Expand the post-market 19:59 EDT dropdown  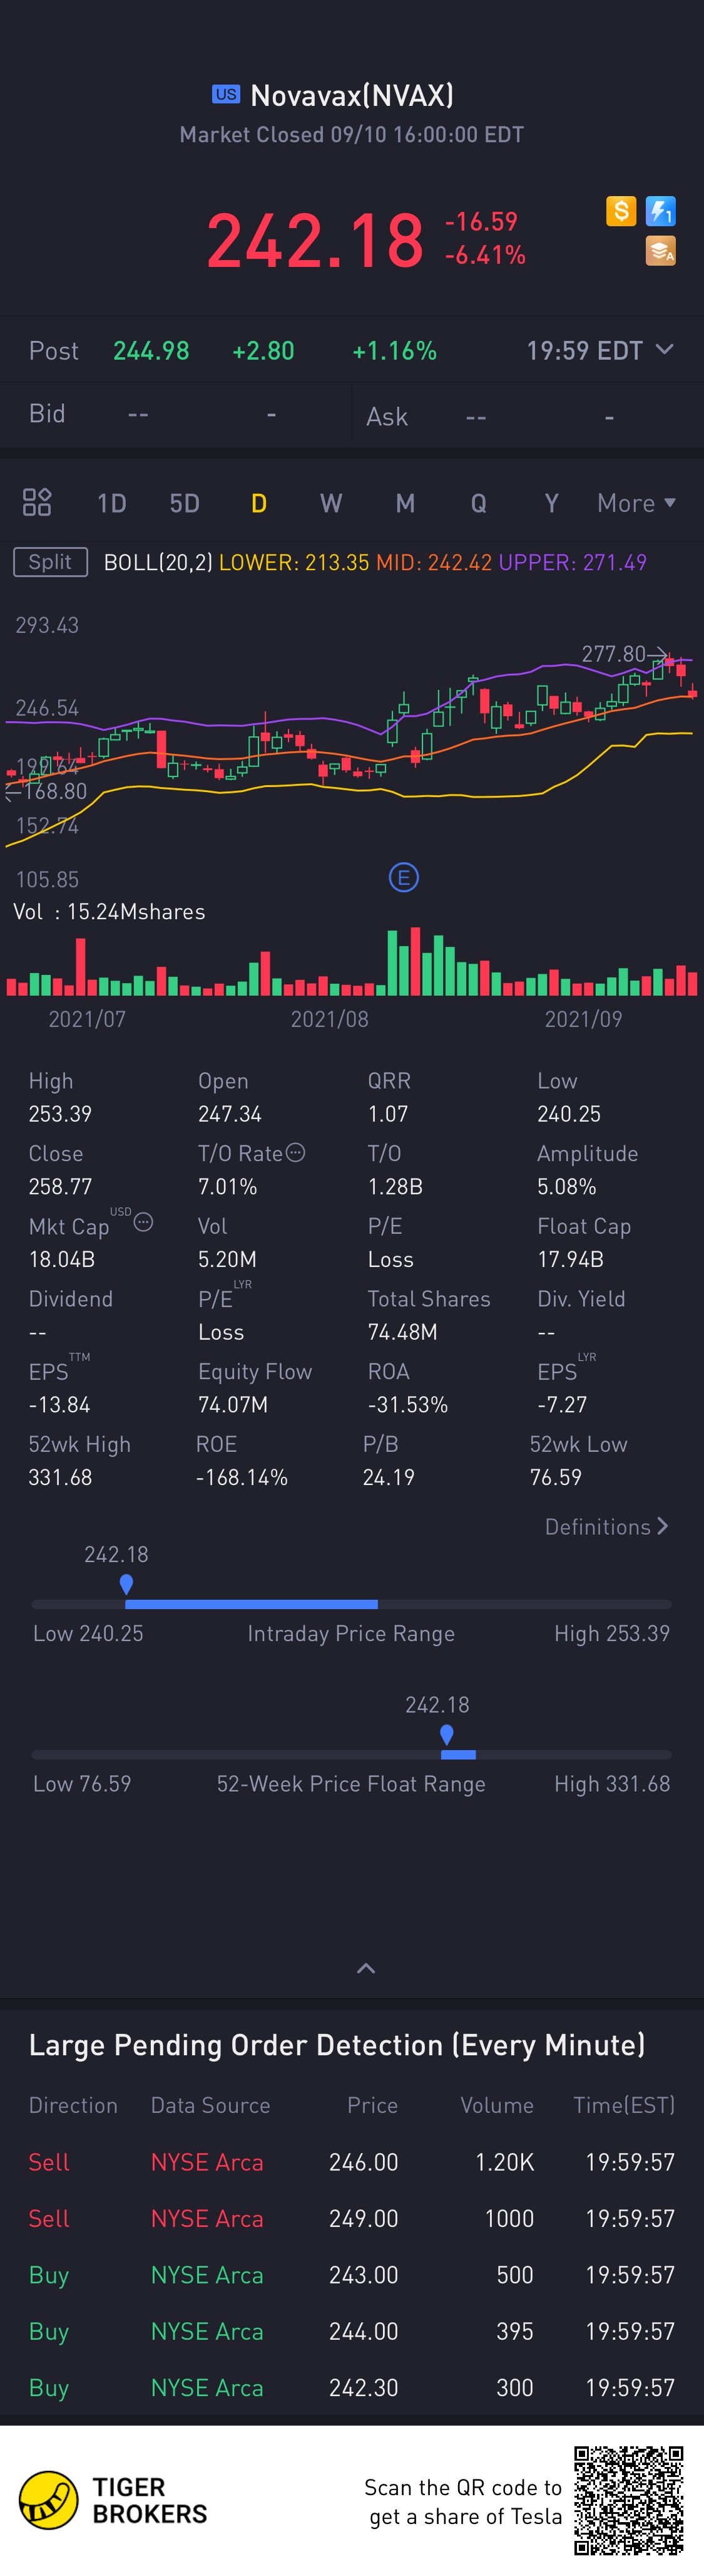664,350
